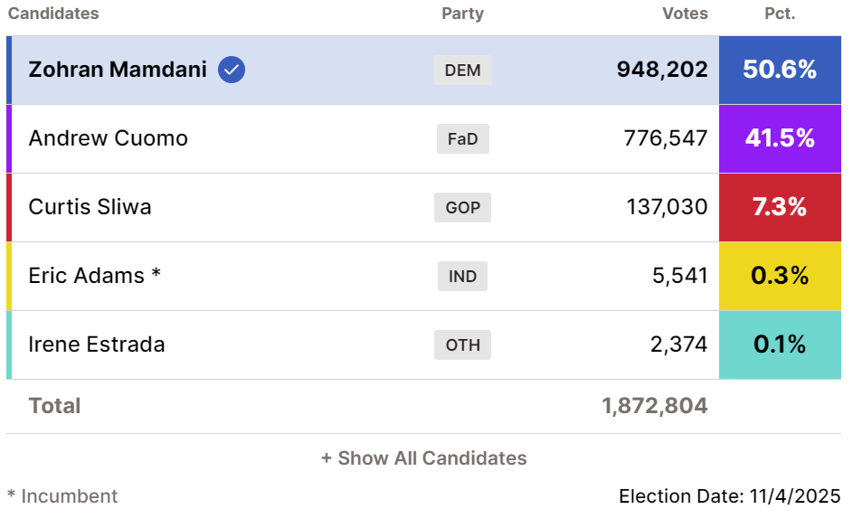Click the OTH party badge
The height and width of the screenshot is (528, 853).
pos(462,344)
